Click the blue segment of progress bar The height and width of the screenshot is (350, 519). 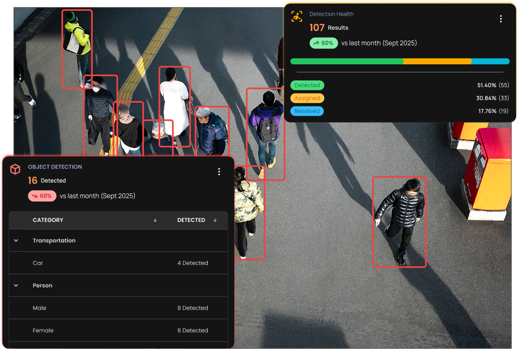click(x=490, y=62)
